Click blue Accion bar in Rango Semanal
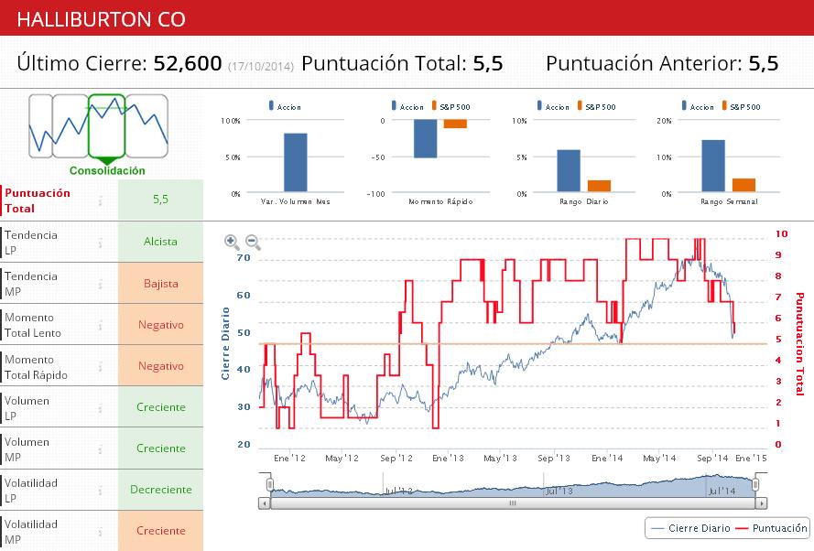The width and height of the screenshot is (814, 551). tap(713, 166)
